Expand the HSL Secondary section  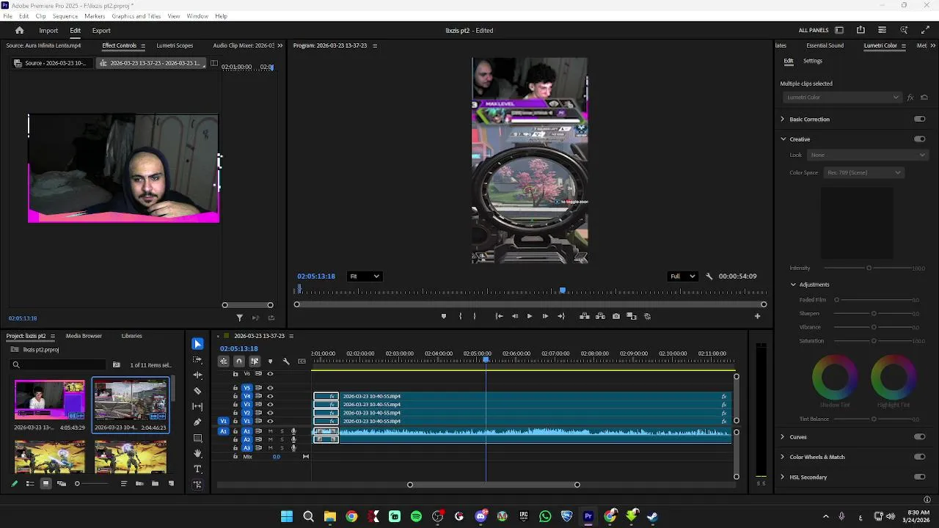(x=782, y=477)
